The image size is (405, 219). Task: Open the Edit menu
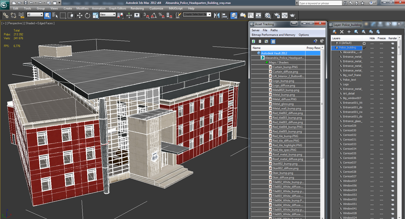coord(16,8)
